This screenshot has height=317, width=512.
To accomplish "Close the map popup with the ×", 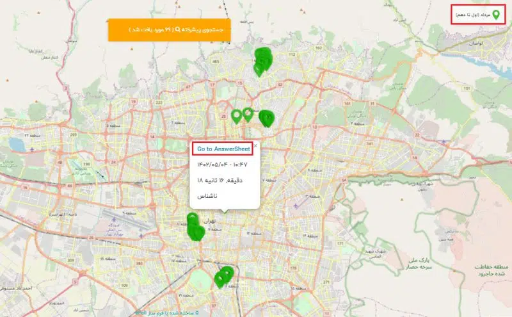I will click(x=255, y=146).
